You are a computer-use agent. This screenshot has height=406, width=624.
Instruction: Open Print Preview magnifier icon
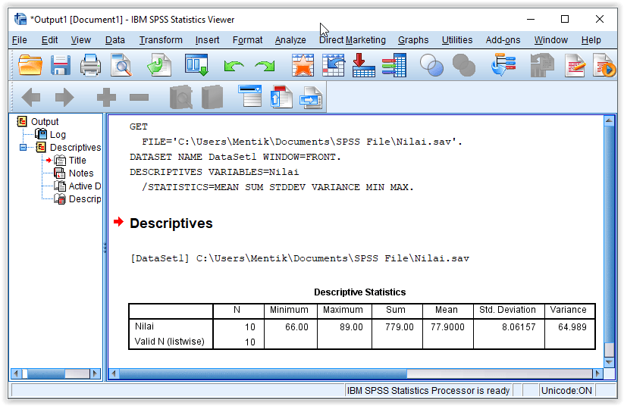coord(121,65)
